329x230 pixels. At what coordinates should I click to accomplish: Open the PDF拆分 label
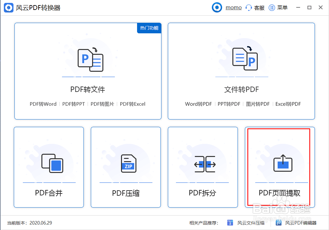pyautogui.click(x=203, y=193)
